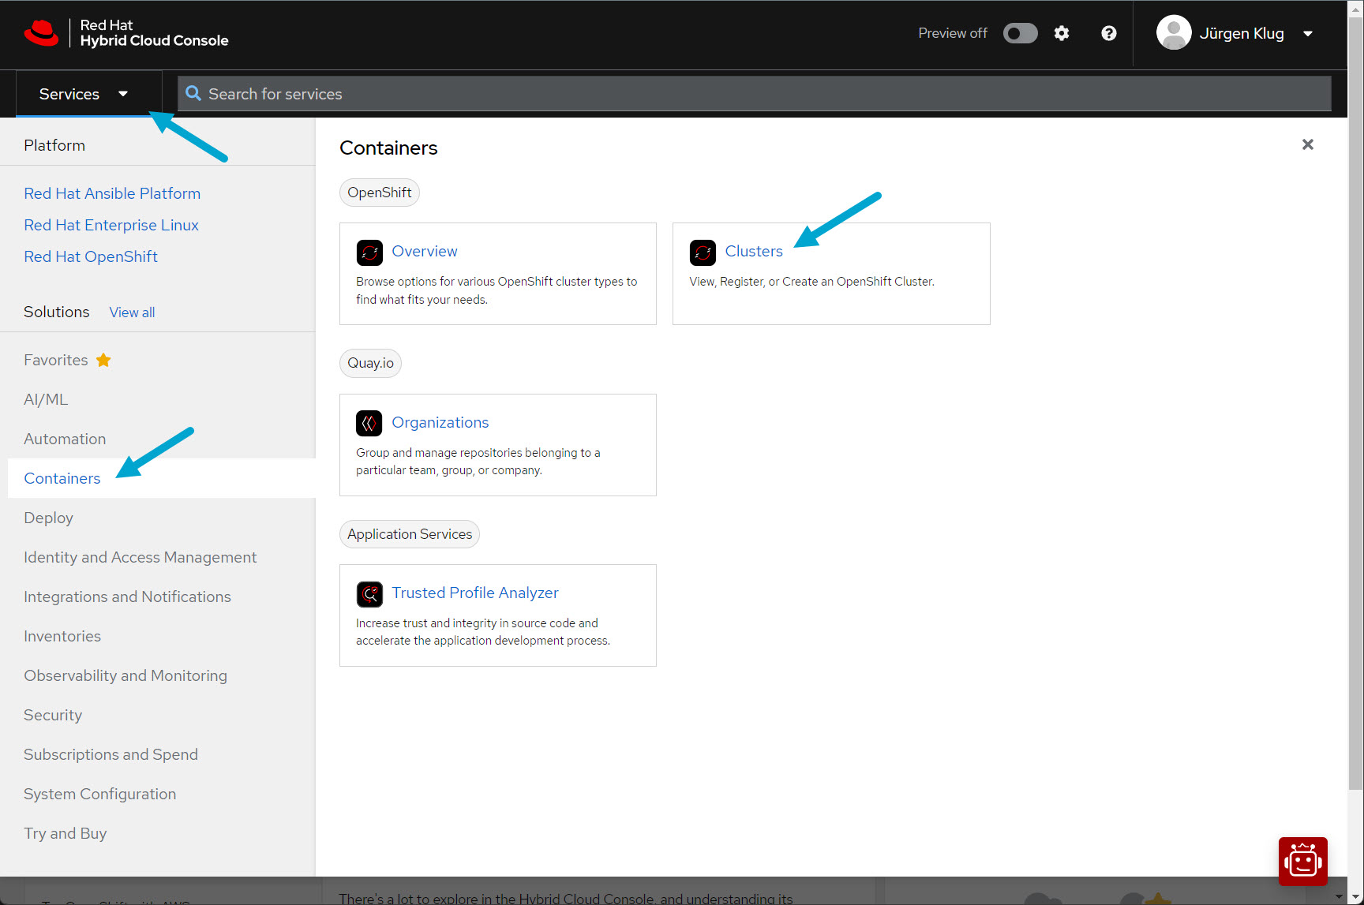The height and width of the screenshot is (905, 1364).
Task: Click the Red Hat logo icon
Action: point(41,33)
